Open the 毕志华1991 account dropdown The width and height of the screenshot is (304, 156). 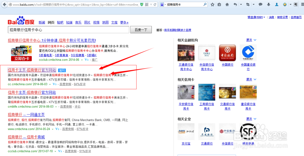click(x=256, y=17)
